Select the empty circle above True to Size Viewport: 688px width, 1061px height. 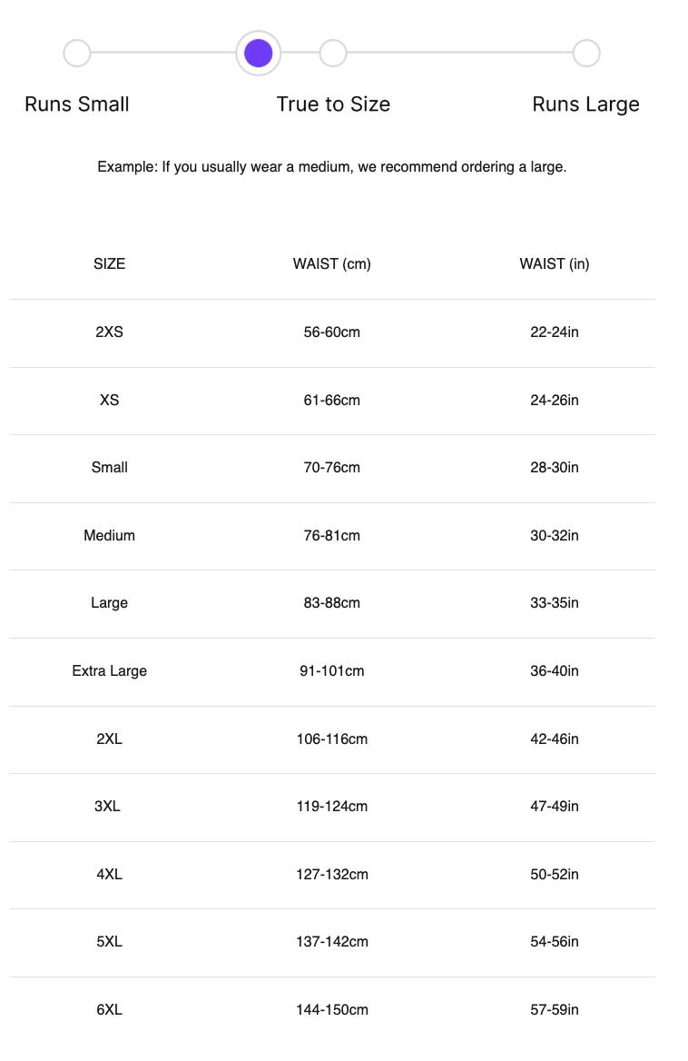pyautogui.click(x=333, y=54)
